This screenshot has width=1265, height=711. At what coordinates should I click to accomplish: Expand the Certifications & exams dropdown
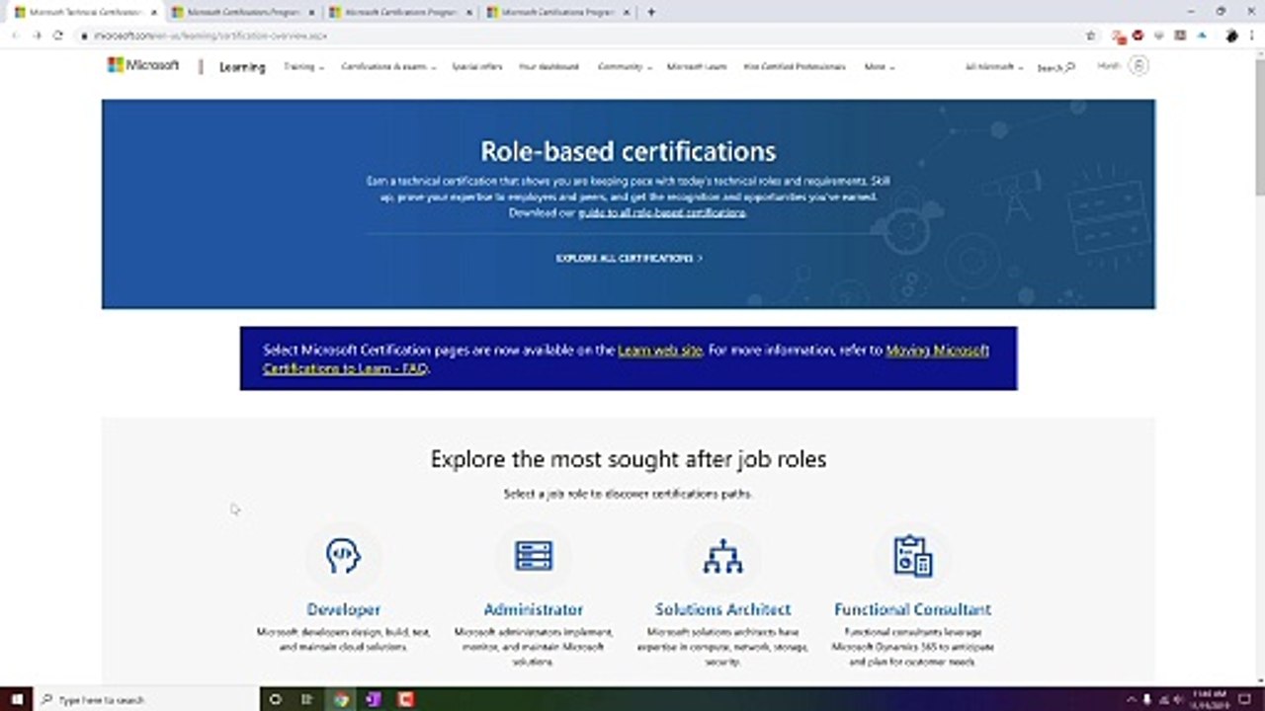pos(388,67)
